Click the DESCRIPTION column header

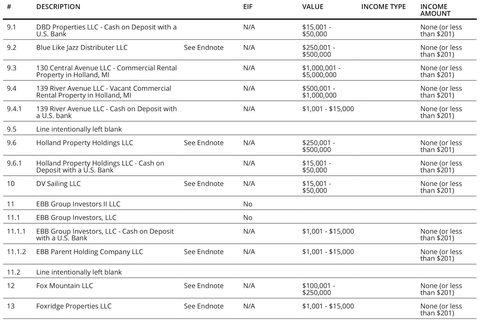pos(58,7)
